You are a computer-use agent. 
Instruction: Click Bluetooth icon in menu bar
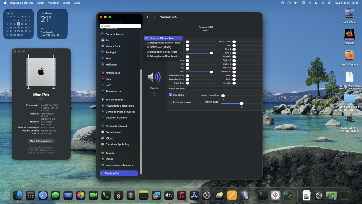310,3
